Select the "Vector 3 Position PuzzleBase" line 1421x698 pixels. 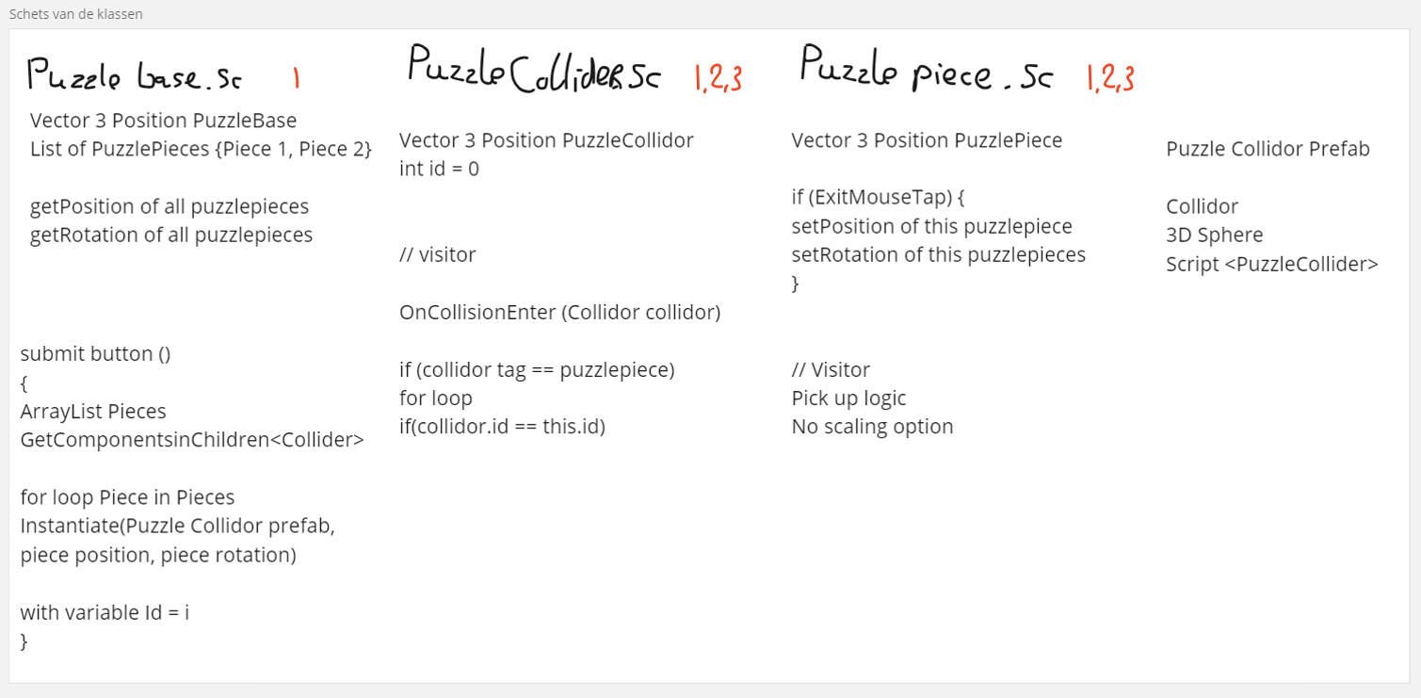tap(163, 121)
